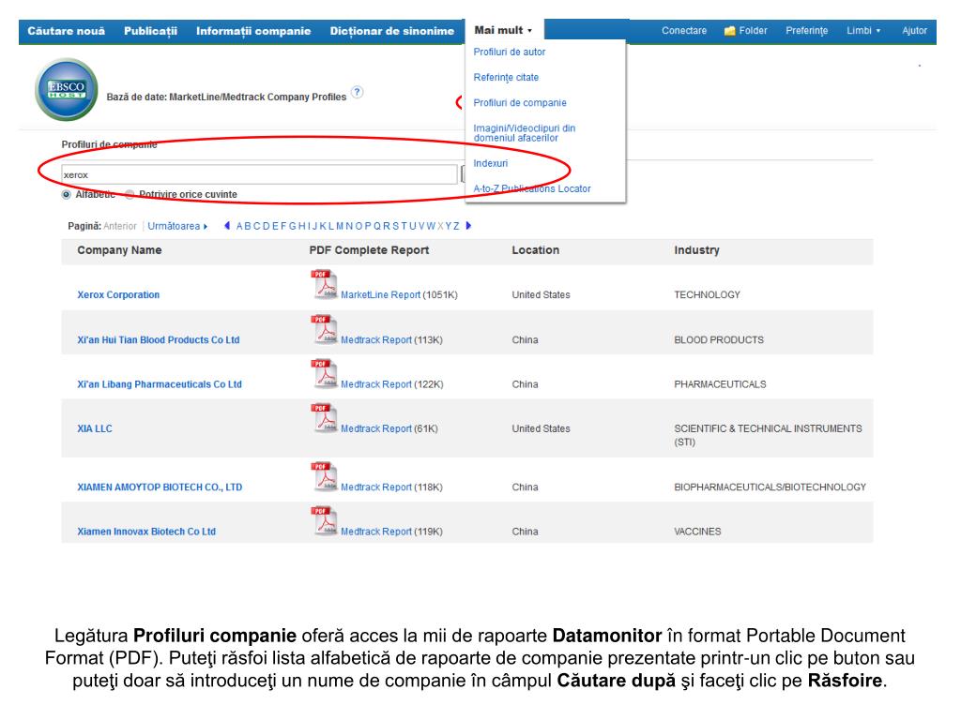Jump to letter Z in alphabet index

pos(457,226)
